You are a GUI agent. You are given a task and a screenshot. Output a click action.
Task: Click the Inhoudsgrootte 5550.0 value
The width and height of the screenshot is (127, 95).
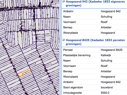click(x=105, y=93)
